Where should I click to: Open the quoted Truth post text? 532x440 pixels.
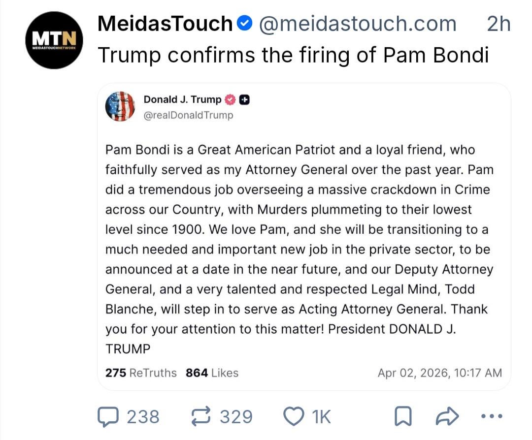[x=298, y=249]
